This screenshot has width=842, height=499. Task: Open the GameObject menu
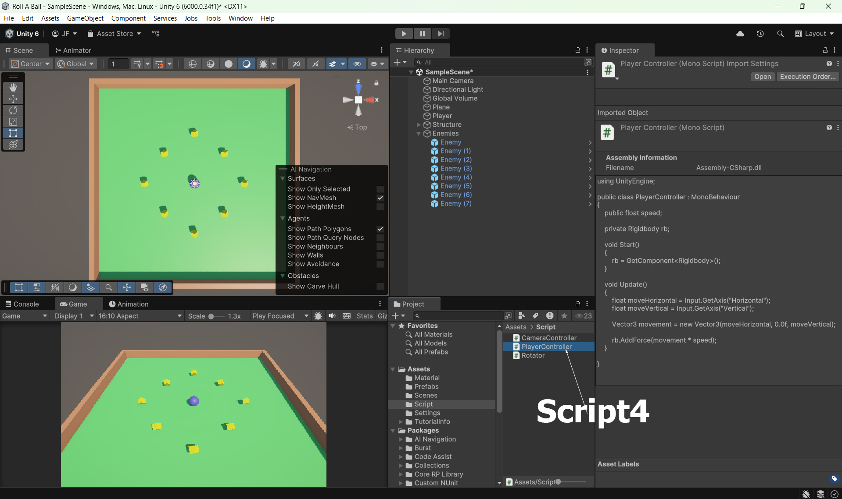pos(85,18)
